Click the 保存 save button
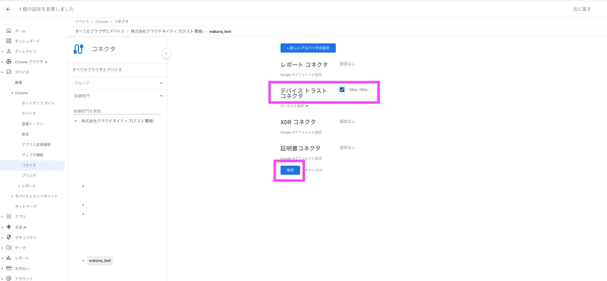Viewport: 607px width, 281px height. click(x=290, y=170)
